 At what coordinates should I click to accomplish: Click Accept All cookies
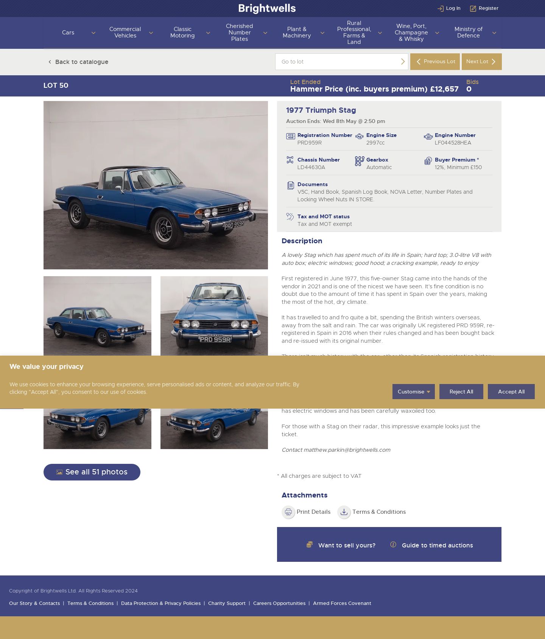511,392
